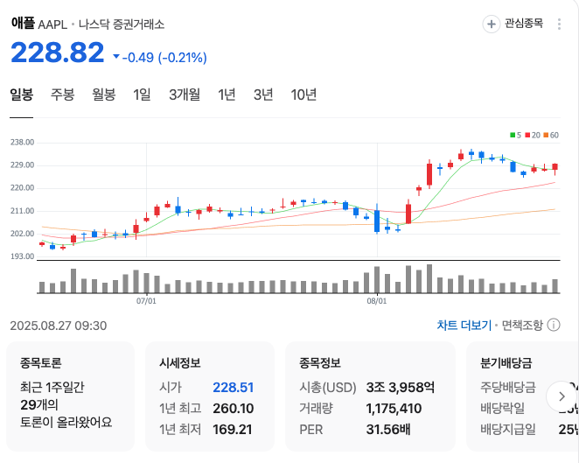Viewport: 579px width, 463px height.
Task: Show the 1년 chart range
Action: pyautogui.click(x=227, y=95)
